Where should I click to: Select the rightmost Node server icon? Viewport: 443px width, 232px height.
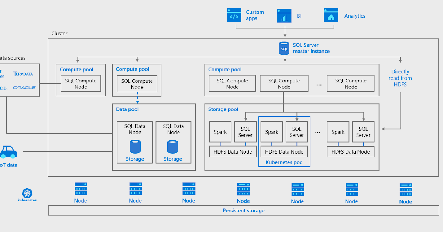point(405,189)
